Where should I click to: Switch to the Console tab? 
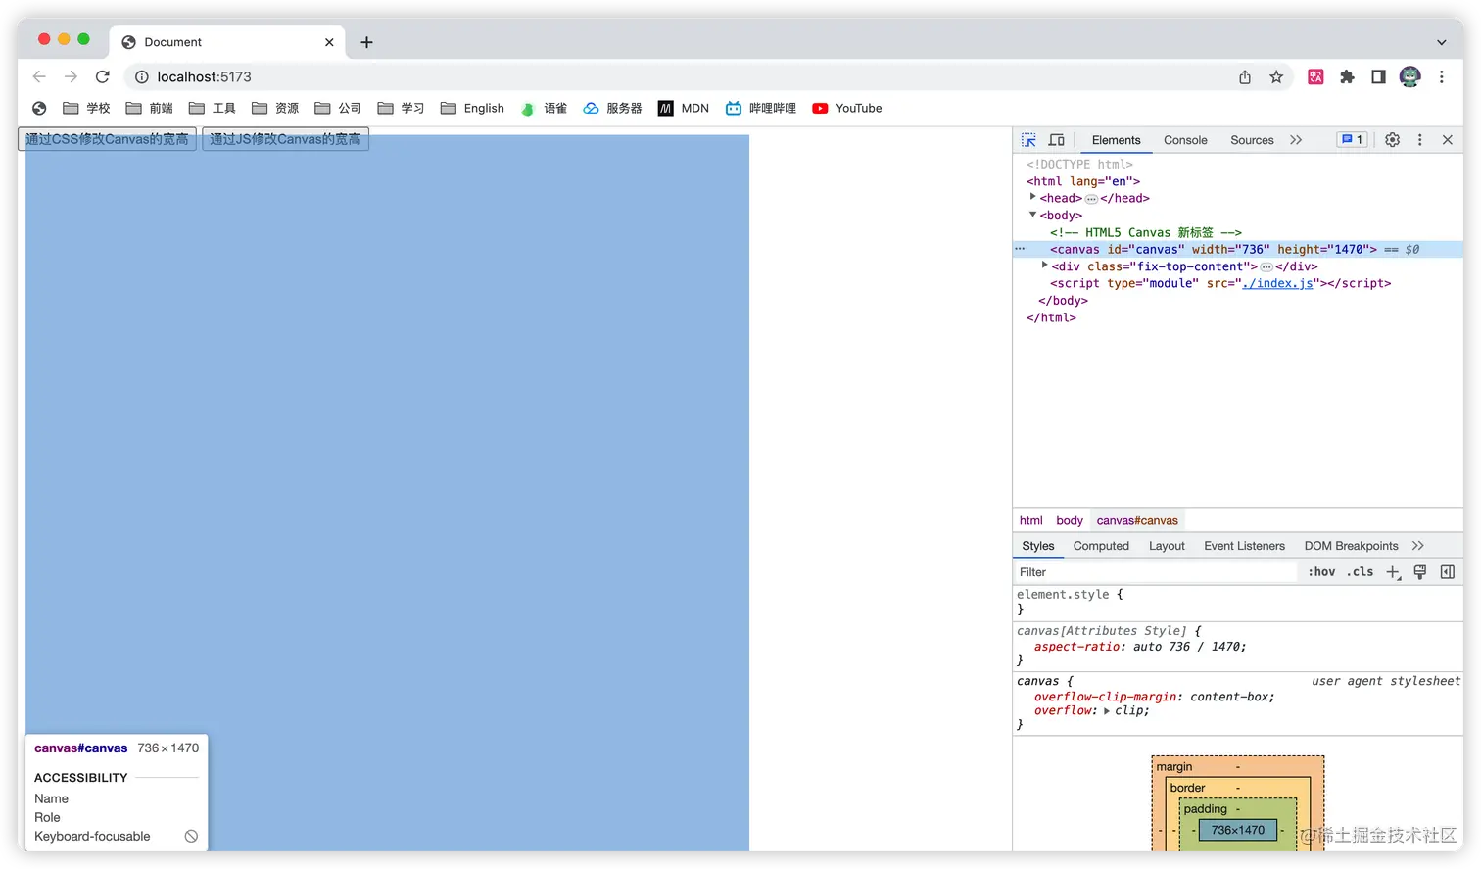(1185, 140)
